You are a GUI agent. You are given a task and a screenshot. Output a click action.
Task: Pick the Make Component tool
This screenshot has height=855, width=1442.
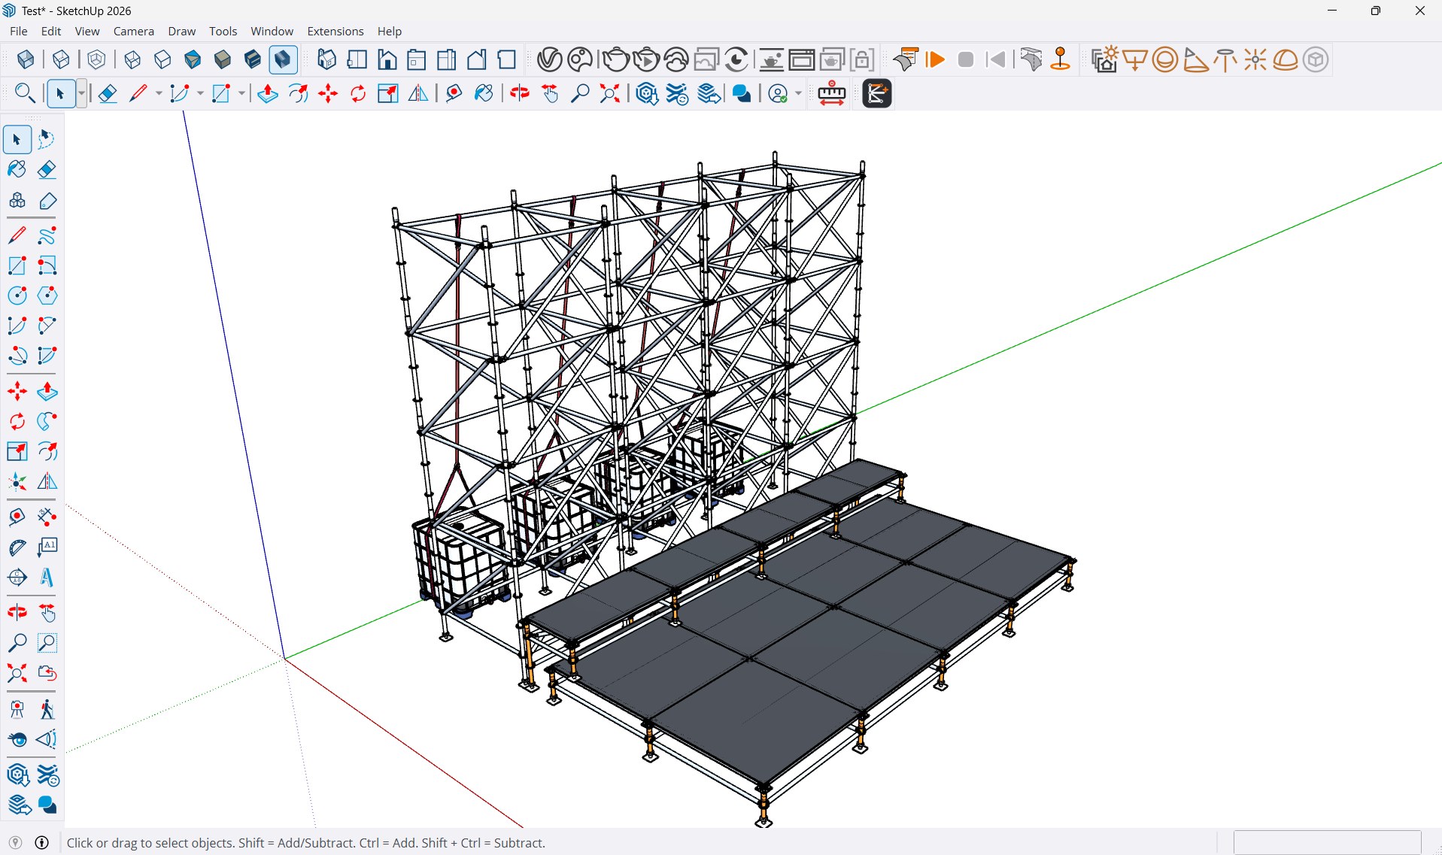tap(17, 201)
